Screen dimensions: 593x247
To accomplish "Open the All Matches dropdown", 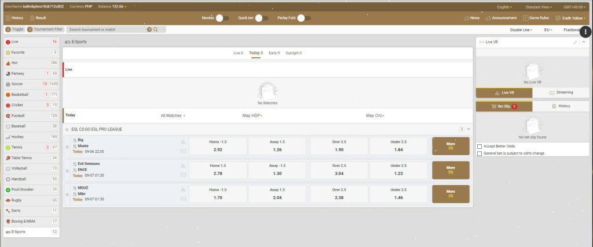I will [173, 116].
